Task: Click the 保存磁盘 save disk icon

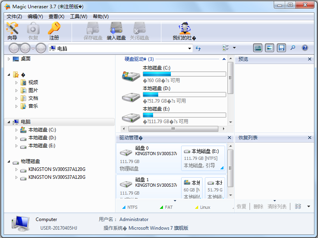Action: 93,31
